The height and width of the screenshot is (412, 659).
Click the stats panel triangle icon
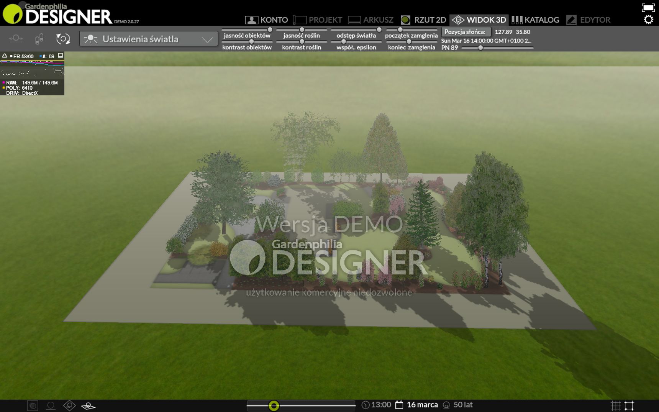tap(5, 56)
